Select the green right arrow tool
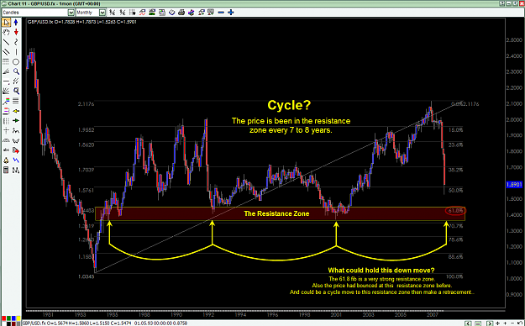Screen dimensions: 525x326 click(x=16, y=121)
